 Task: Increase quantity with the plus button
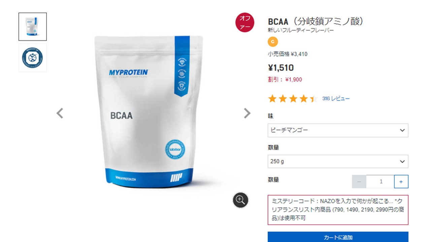click(x=401, y=182)
